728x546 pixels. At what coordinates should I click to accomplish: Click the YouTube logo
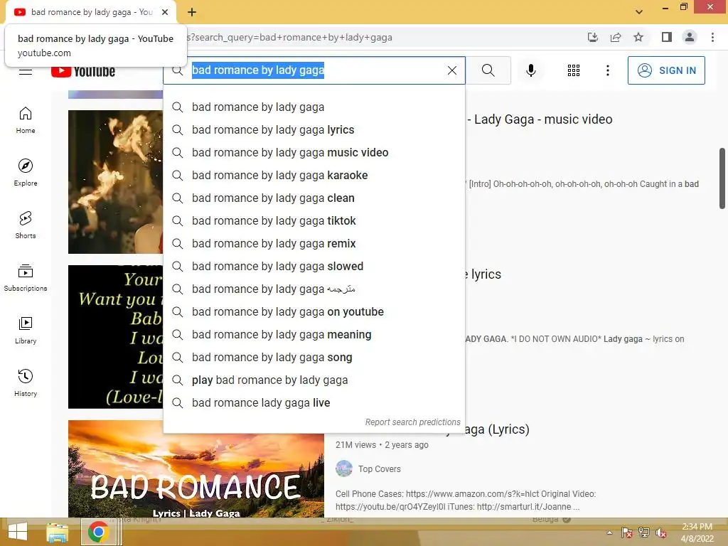[83, 72]
